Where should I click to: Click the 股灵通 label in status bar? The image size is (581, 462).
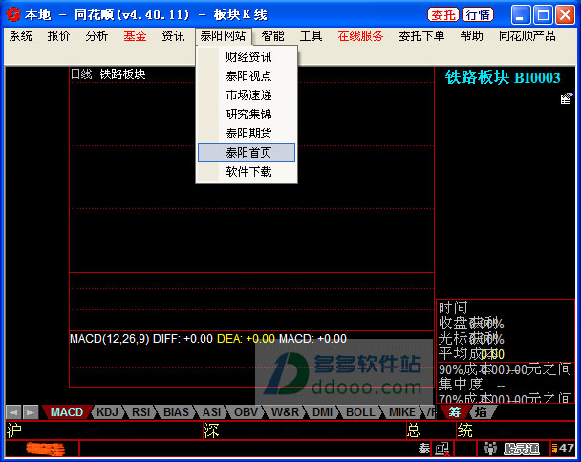click(521, 449)
